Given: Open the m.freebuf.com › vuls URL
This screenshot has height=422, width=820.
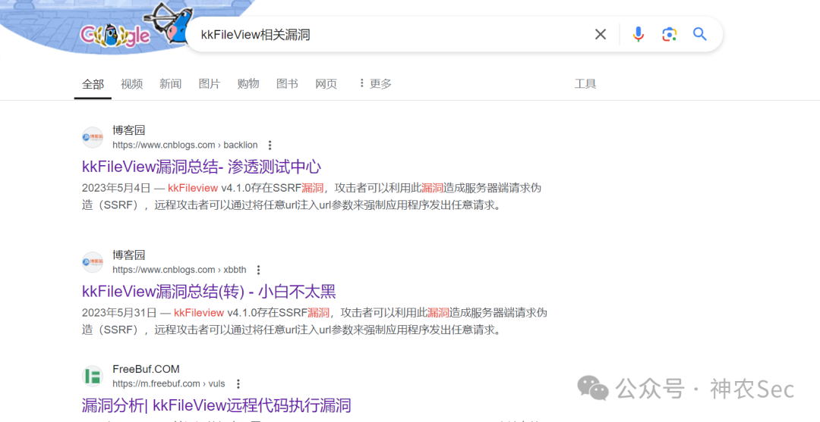Looking at the screenshot, I should pyautogui.click(x=169, y=384).
